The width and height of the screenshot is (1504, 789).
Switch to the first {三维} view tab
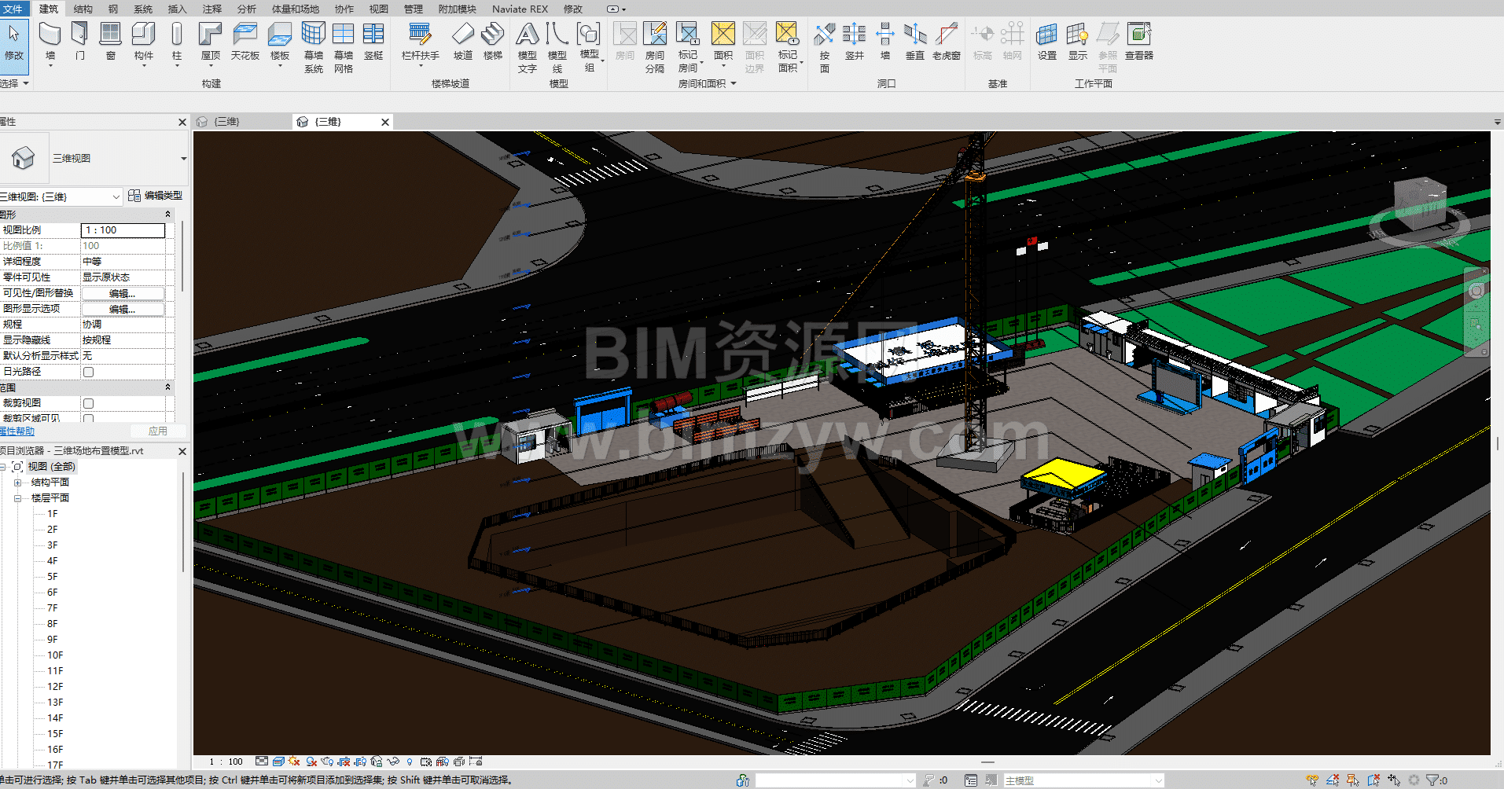pos(226,122)
